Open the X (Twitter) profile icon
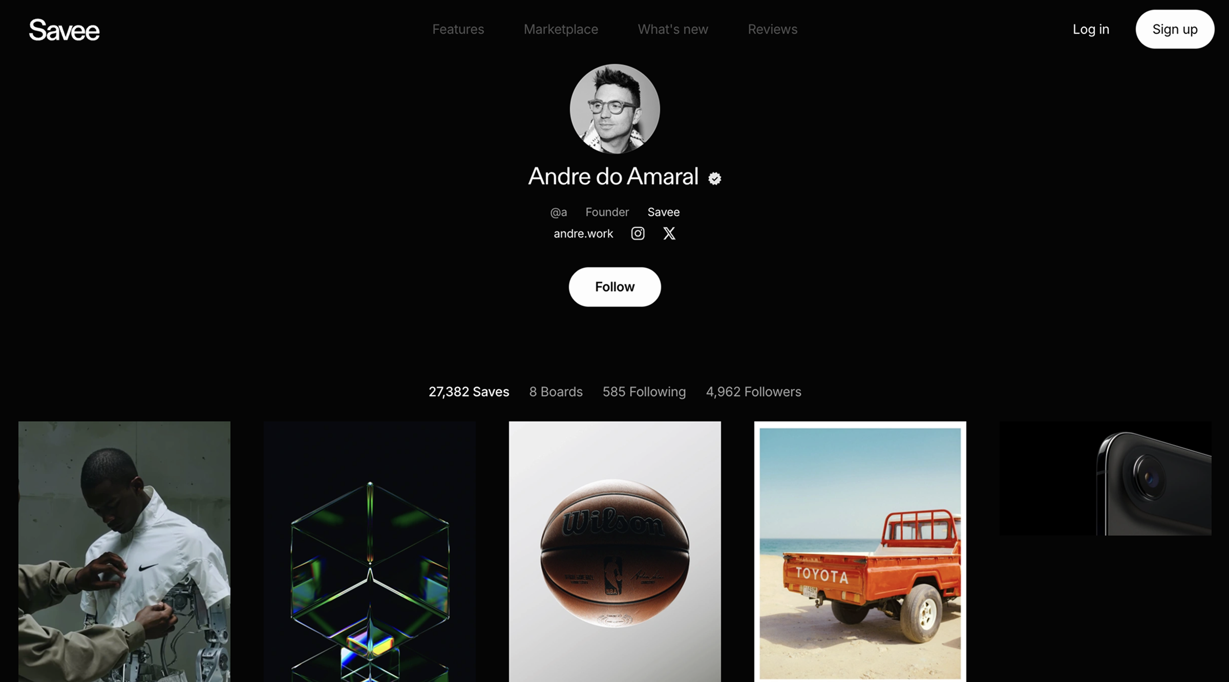Image resolution: width=1229 pixels, height=682 pixels. coord(669,233)
